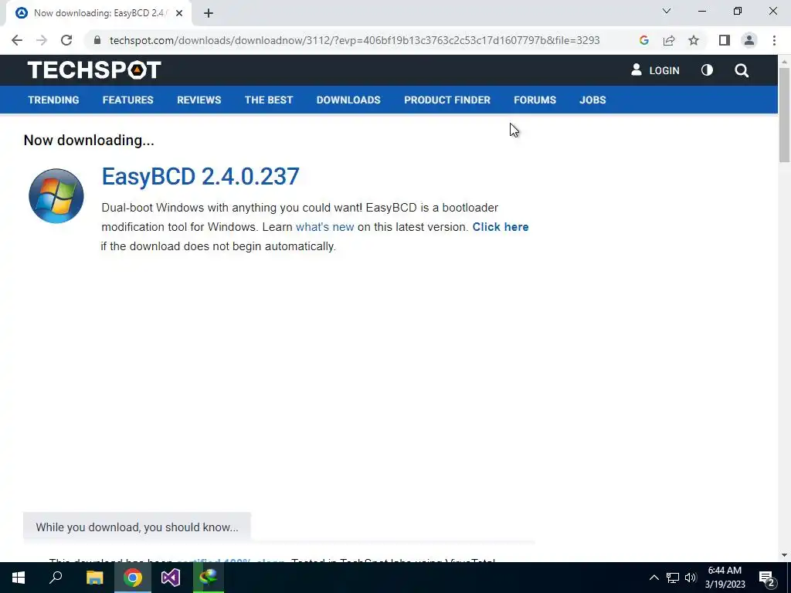Click the EasyBCD Windows logo thumbnail
This screenshot has height=593, width=791.
pyautogui.click(x=56, y=195)
